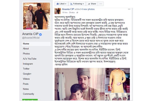Viewport: 152px width, 101px height.
Task: Click the globe privacy icon near Dhaka
Action: [77, 12]
